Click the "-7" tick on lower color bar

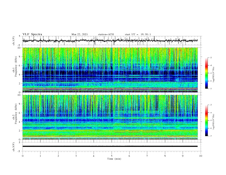point(210,136)
